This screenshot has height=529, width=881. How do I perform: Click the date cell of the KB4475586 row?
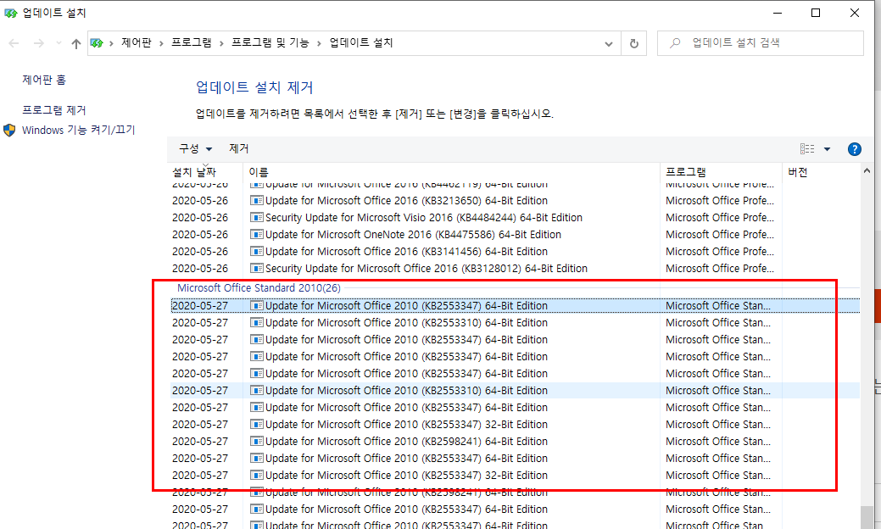coord(200,234)
